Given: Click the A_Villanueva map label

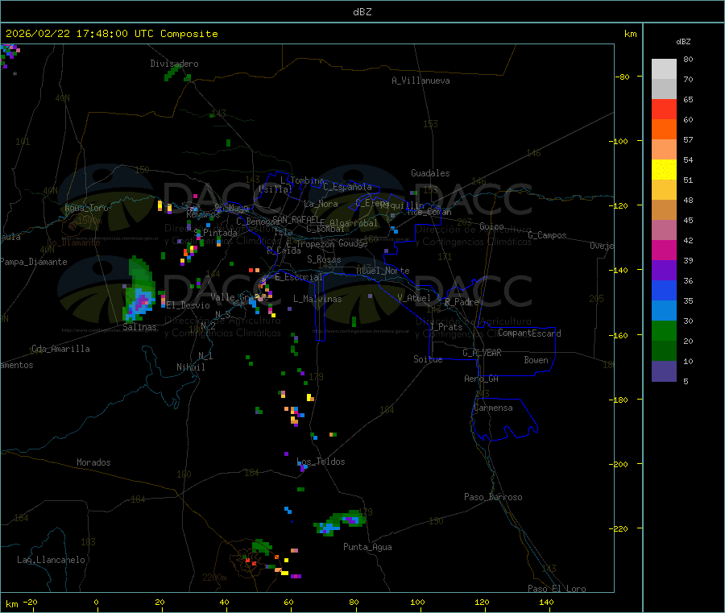Looking at the screenshot, I should tap(420, 81).
